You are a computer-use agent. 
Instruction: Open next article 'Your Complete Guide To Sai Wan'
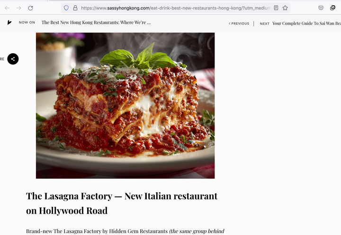(306, 23)
